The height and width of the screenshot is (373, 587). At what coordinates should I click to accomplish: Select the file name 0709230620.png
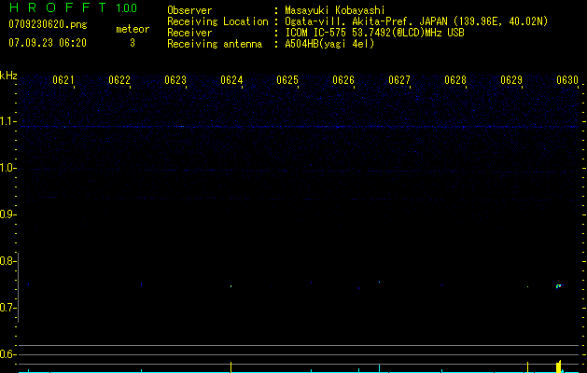[x=48, y=24]
